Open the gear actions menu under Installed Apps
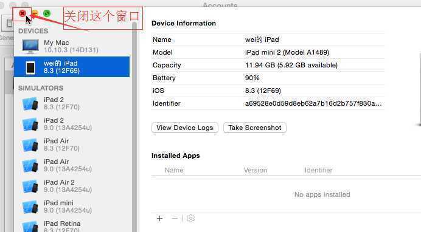This screenshot has height=232, width=421. coord(190,219)
